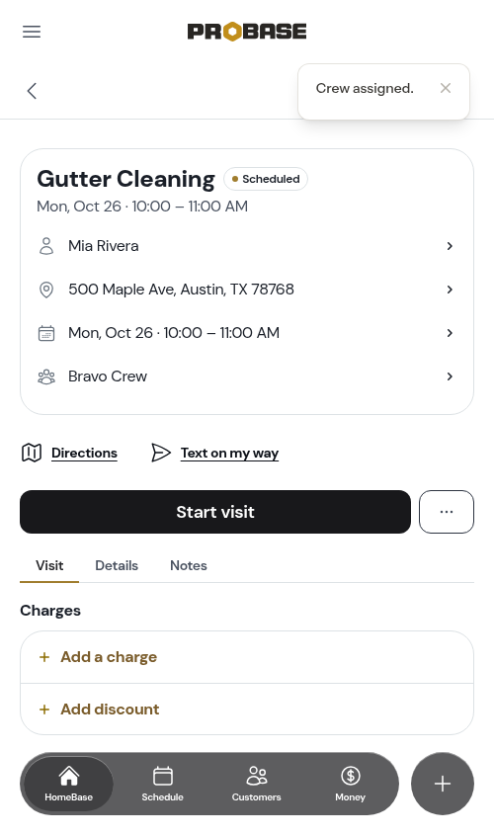Add a charge
The image size is (494, 835).
(247, 657)
